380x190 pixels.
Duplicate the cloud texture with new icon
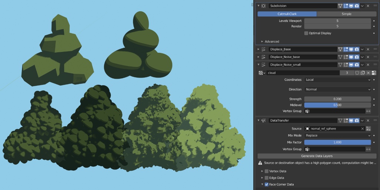point(363,73)
